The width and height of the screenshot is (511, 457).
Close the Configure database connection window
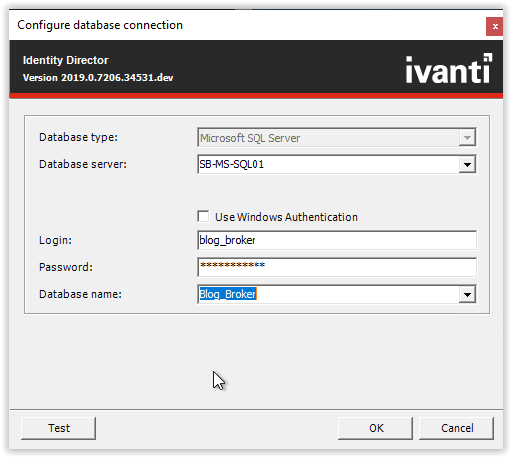495,26
